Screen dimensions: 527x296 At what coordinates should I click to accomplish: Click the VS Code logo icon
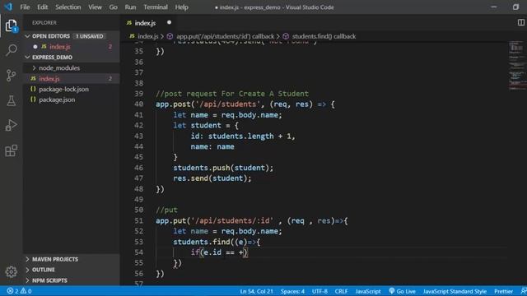(8, 7)
